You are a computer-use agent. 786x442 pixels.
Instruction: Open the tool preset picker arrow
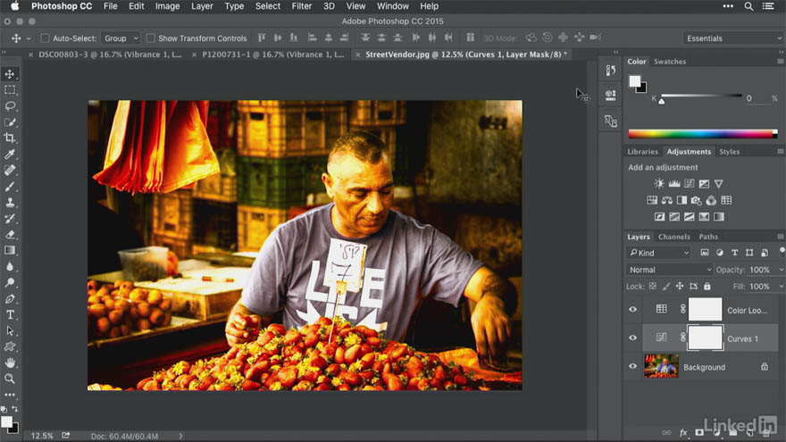coord(29,38)
